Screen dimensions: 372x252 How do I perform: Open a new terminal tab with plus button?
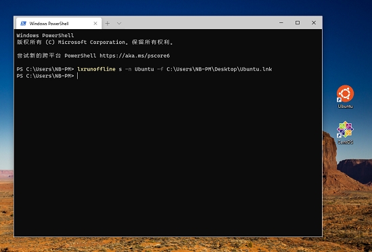click(x=108, y=23)
